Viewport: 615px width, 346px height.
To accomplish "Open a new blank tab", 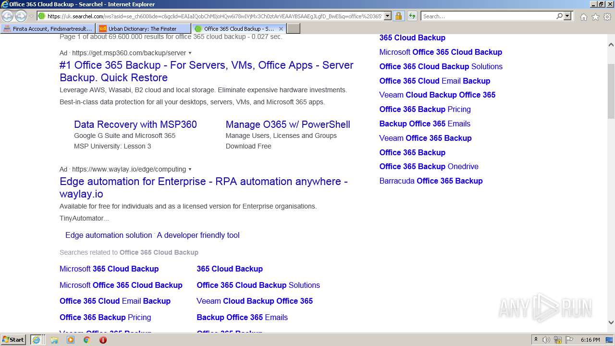I will (294, 29).
